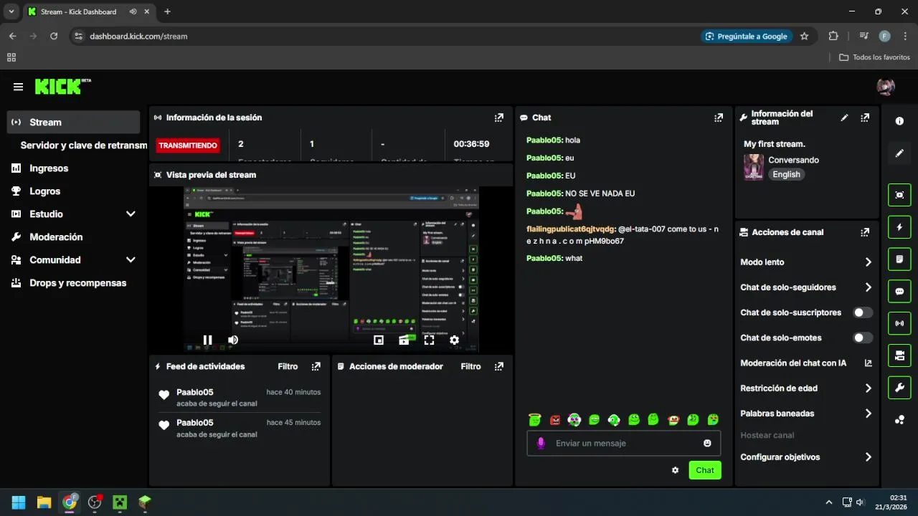Open emoji picker in message box
The height and width of the screenshot is (516, 918).
point(707,444)
